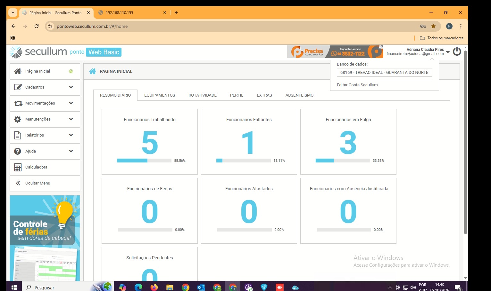Bookmark page with star icon
The width and height of the screenshot is (491, 291).
[x=433, y=26]
